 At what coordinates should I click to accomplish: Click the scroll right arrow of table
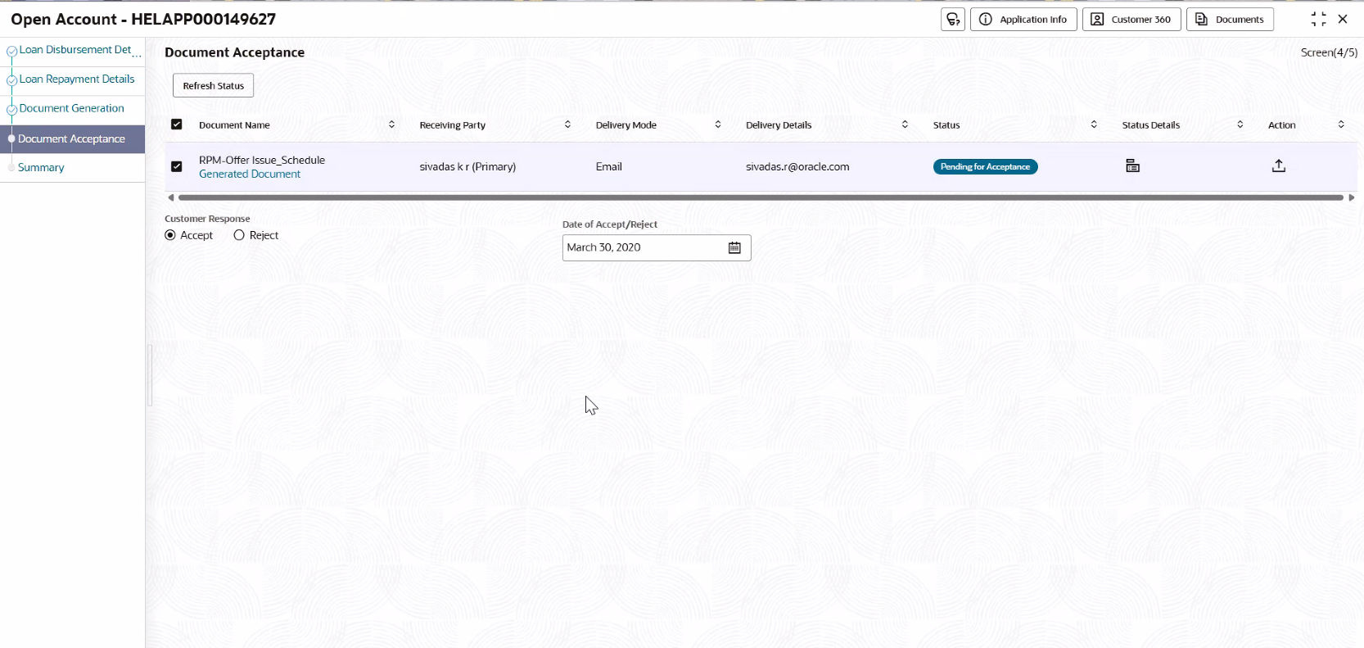click(x=1352, y=197)
